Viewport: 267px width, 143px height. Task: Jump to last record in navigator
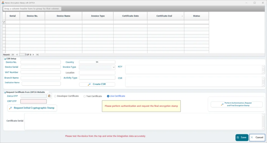38,55
